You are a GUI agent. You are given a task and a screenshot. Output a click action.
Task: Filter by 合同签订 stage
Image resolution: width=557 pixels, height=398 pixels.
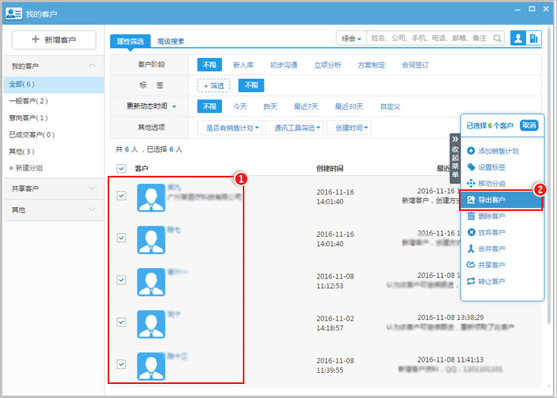(415, 65)
